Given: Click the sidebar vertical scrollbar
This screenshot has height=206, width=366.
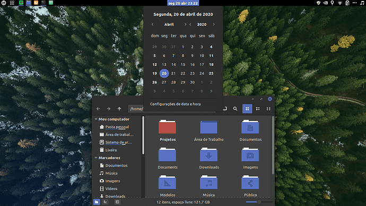Looking at the screenshot, I should 143,135.
